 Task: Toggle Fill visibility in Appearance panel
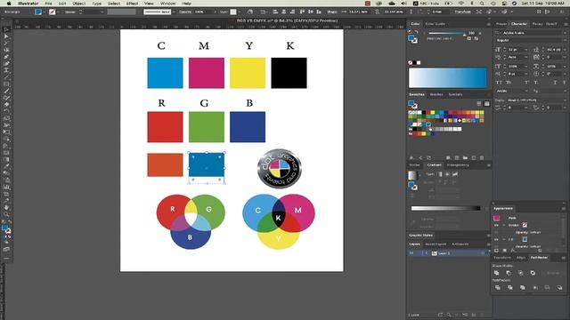coord(496,239)
